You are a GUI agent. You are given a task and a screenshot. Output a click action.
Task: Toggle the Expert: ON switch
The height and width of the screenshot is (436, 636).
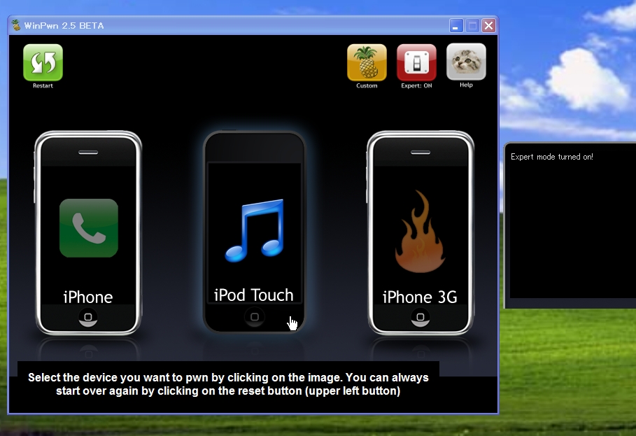416,62
